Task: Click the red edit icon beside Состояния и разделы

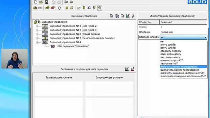Action: (x=133, y=69)
